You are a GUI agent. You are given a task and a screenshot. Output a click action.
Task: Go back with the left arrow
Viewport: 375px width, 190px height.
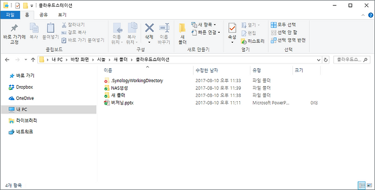pyautogui.click(x=7, y=60)
